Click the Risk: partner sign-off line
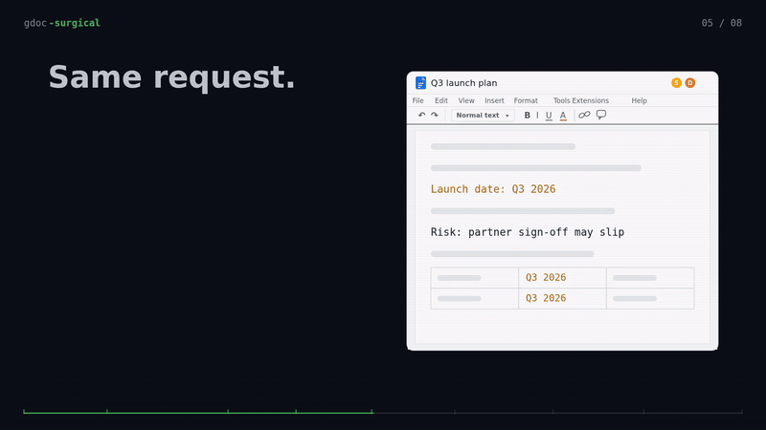This screenshot has width=766, height=430. (528, 232)
